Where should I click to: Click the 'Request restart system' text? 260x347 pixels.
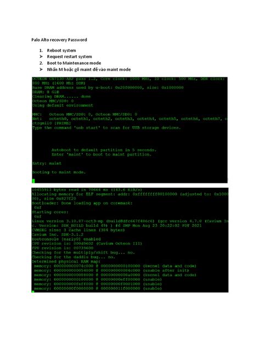(x=70, y=57)
